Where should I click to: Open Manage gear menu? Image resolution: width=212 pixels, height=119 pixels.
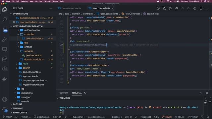(x=5, y=109)
